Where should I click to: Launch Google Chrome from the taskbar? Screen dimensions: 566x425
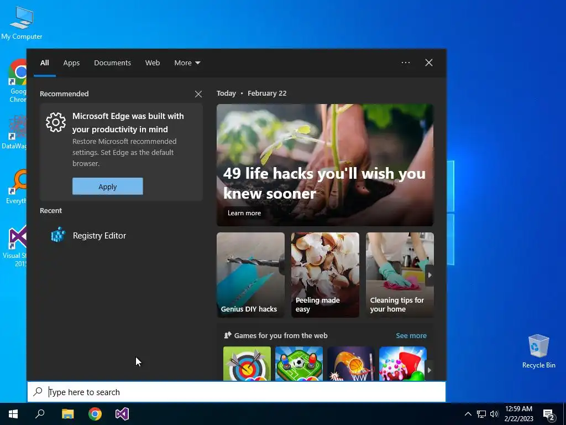click(95, 414)
